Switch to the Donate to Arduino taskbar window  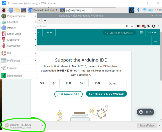point(44,10)
